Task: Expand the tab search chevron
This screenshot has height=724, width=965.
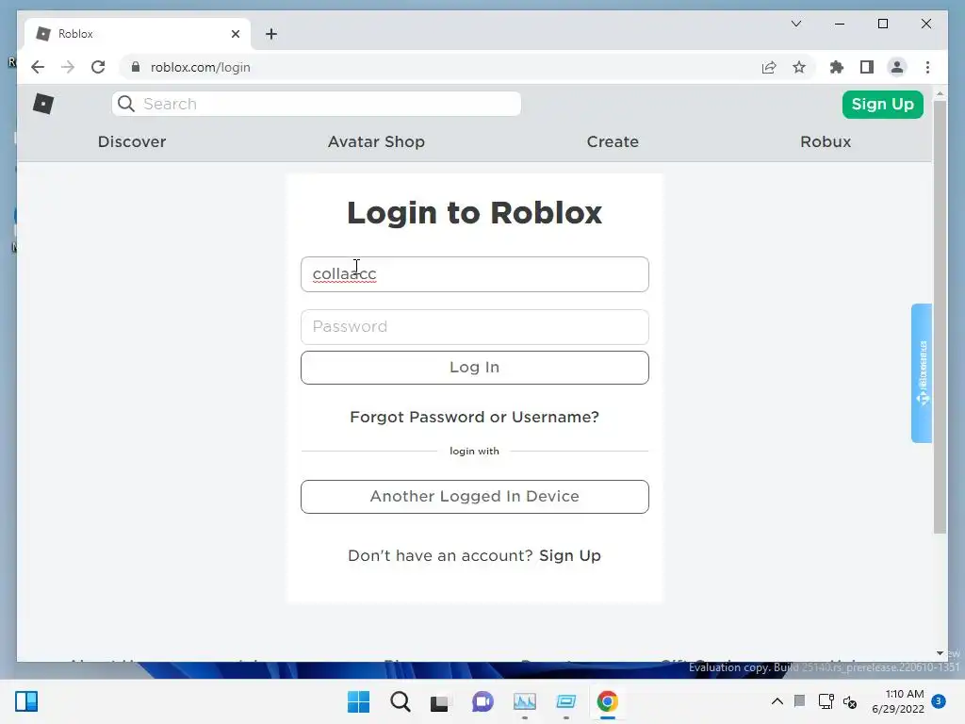Action: (x=795, y=24)
